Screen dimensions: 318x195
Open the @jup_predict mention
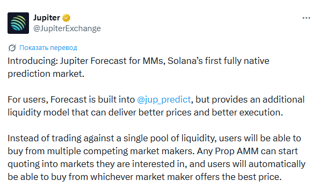click(x=164, y=99)
